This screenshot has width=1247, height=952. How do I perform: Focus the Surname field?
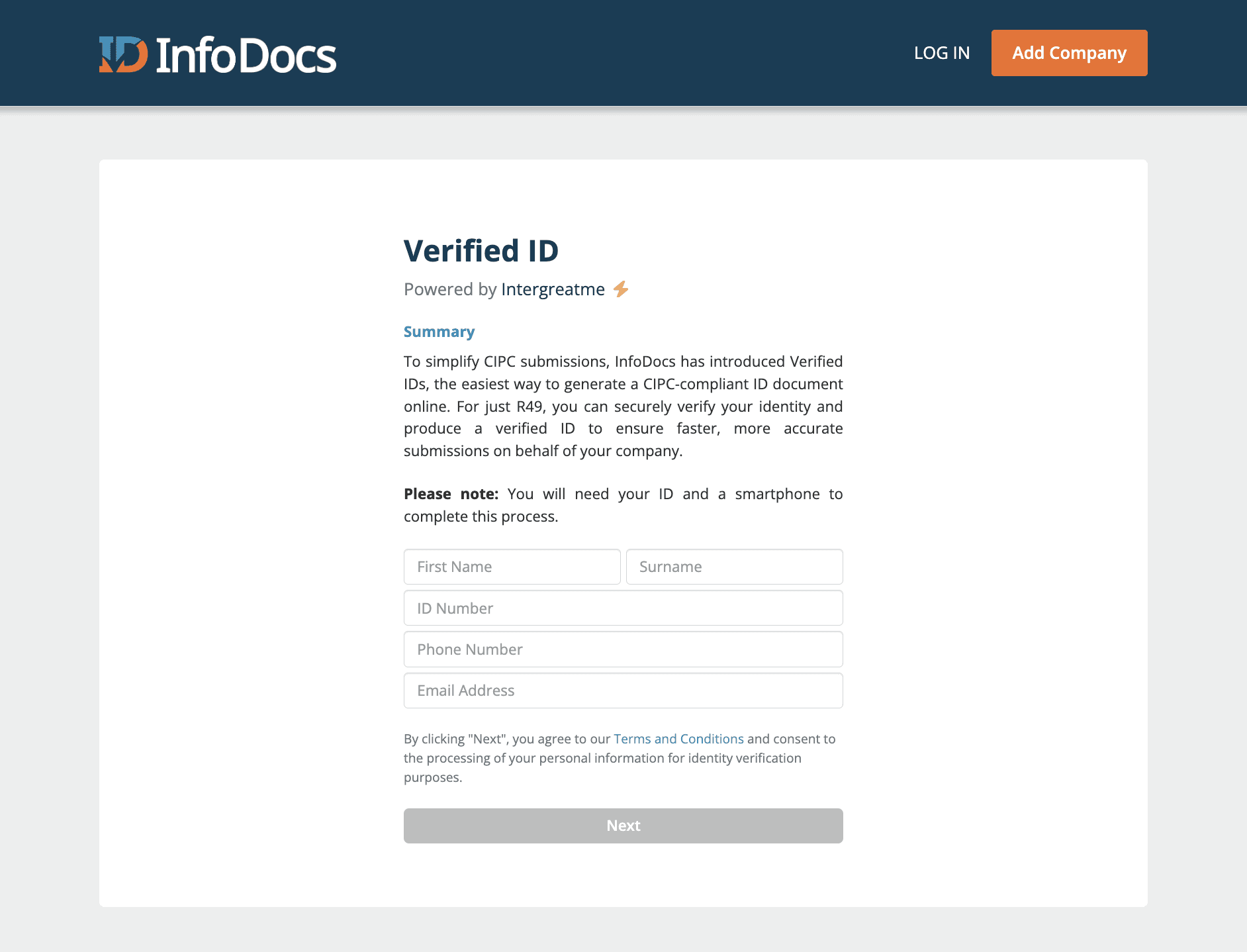pyautogui.click(x=735, y=567)
